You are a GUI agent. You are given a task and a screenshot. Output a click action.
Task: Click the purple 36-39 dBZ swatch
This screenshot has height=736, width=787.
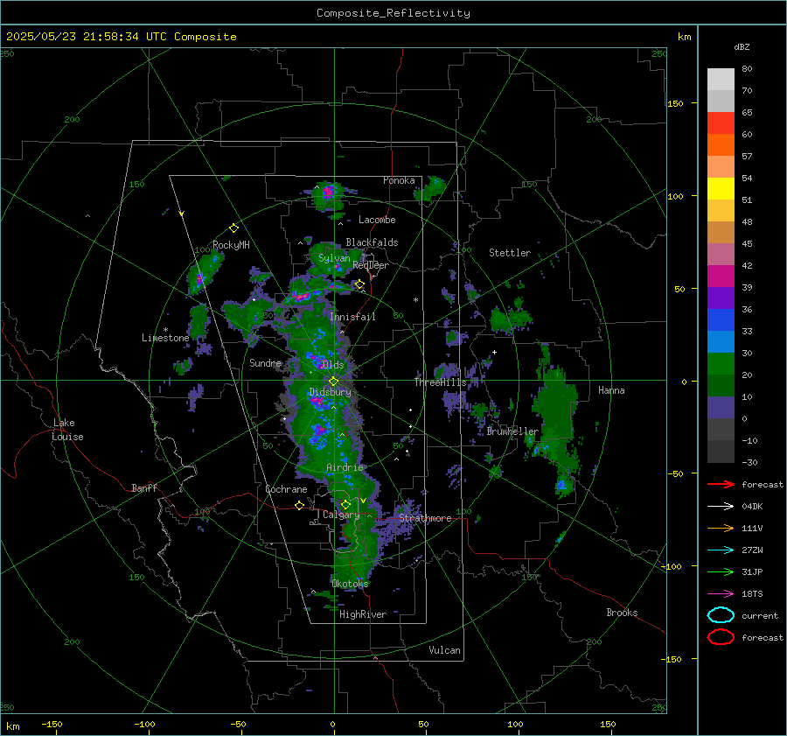(721, 298)
